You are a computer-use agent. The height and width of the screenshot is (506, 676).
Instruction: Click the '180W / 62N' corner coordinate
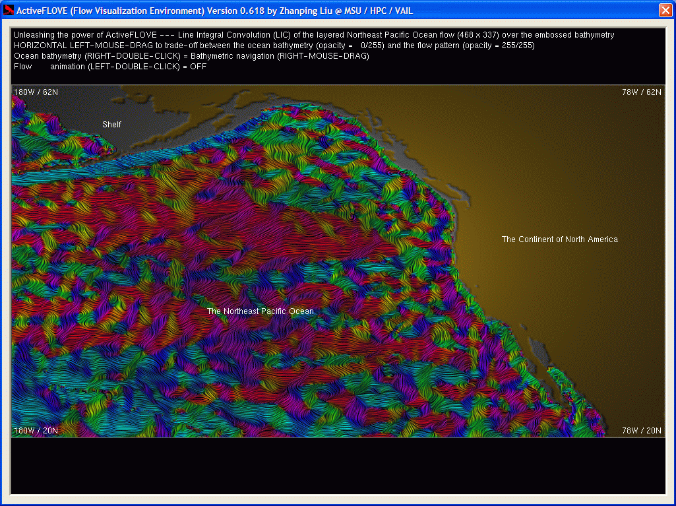pos(36,92)
